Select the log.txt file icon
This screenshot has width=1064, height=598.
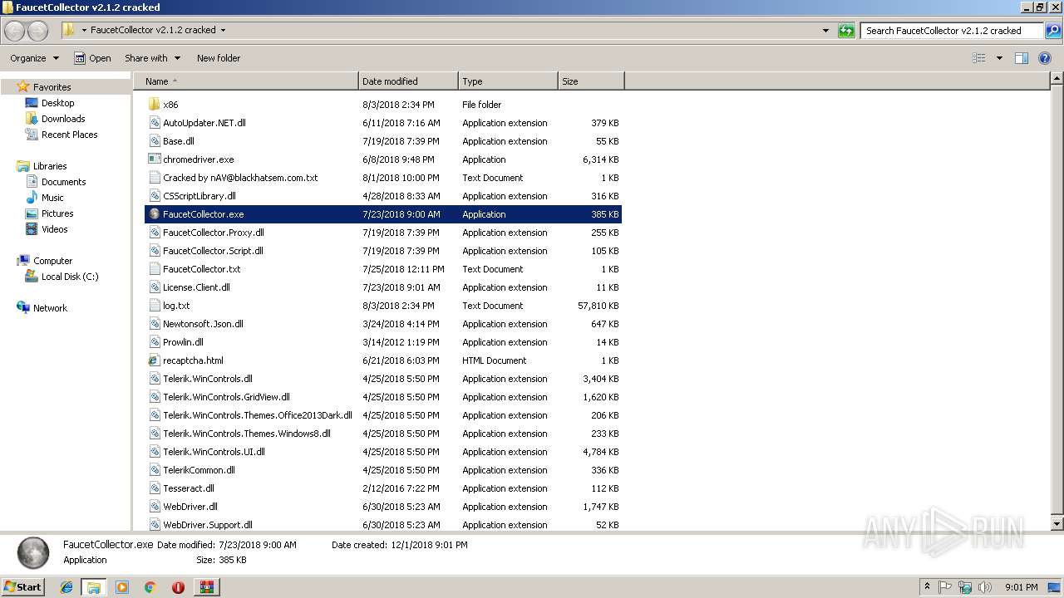154,306
